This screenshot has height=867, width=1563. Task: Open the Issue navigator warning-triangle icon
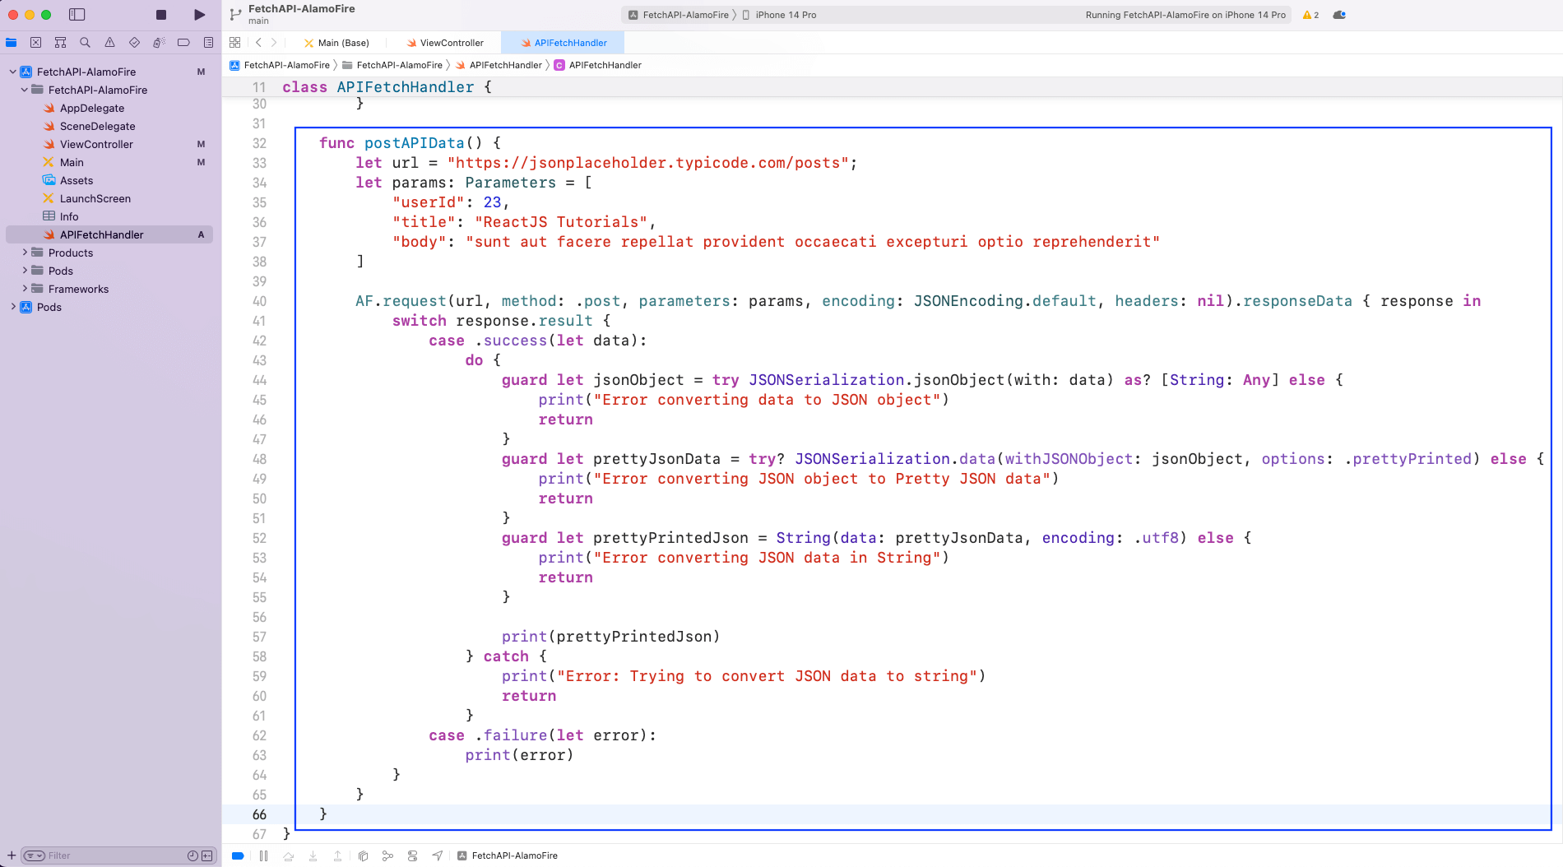point(109,43)
